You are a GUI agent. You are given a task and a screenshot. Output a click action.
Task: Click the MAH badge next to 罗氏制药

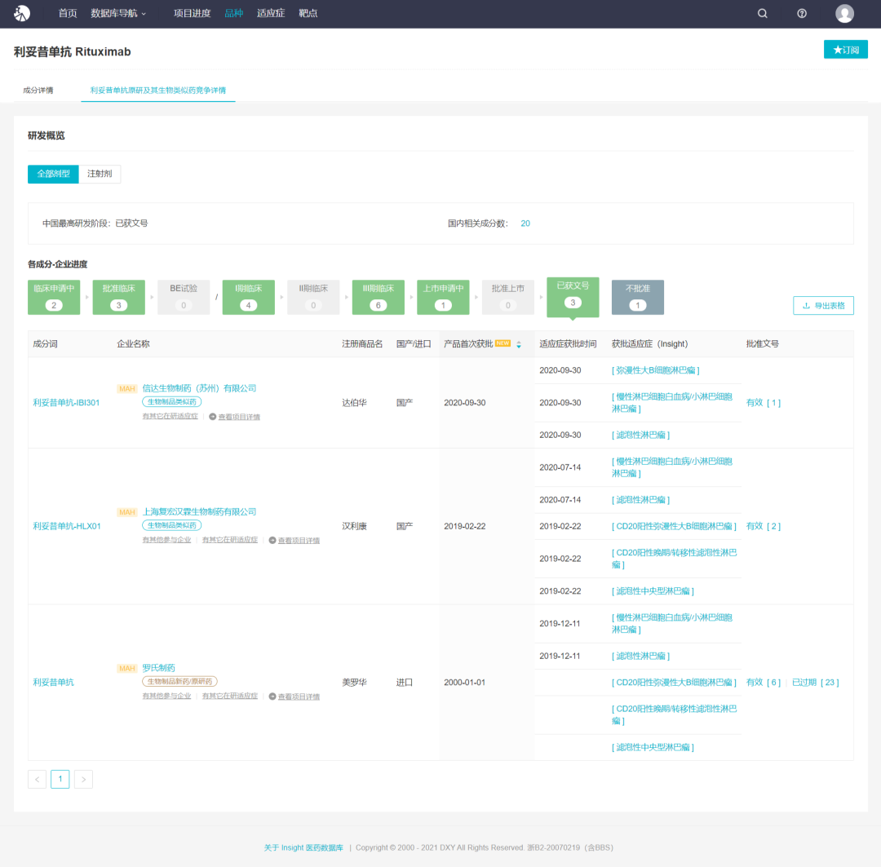coord(127,669)
